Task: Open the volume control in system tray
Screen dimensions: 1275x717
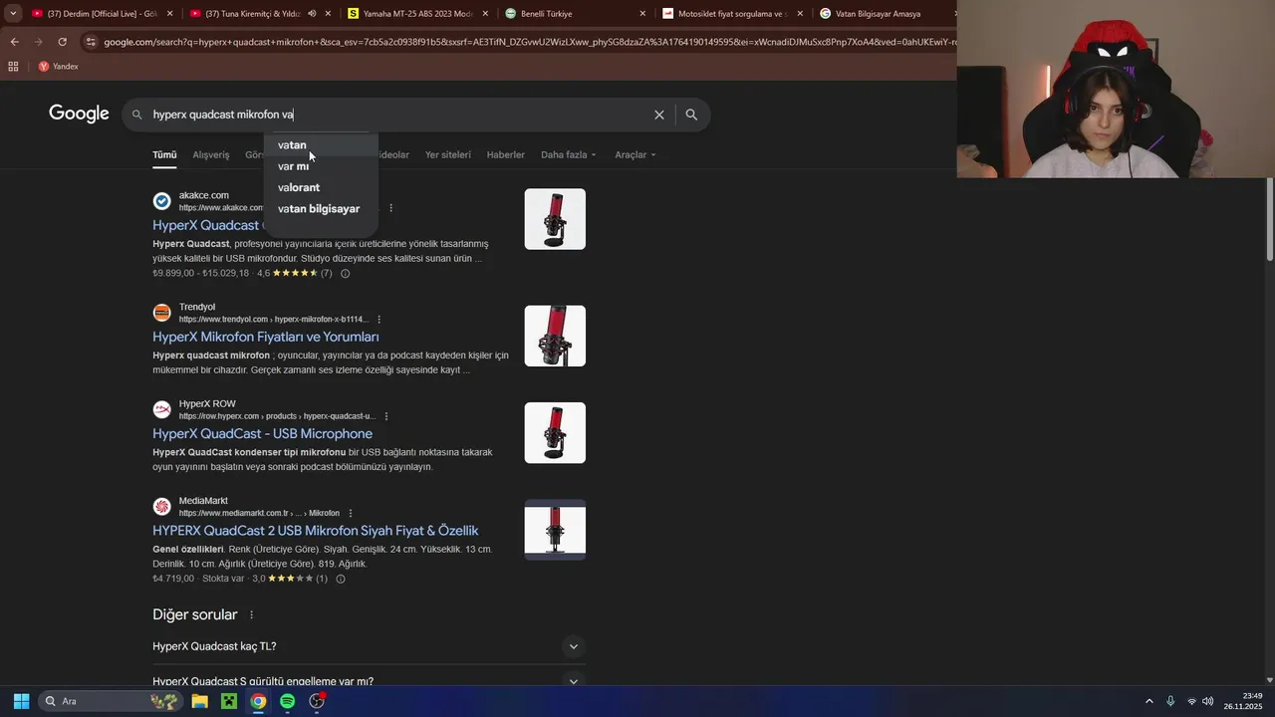Action: [x=1208, y=701]
